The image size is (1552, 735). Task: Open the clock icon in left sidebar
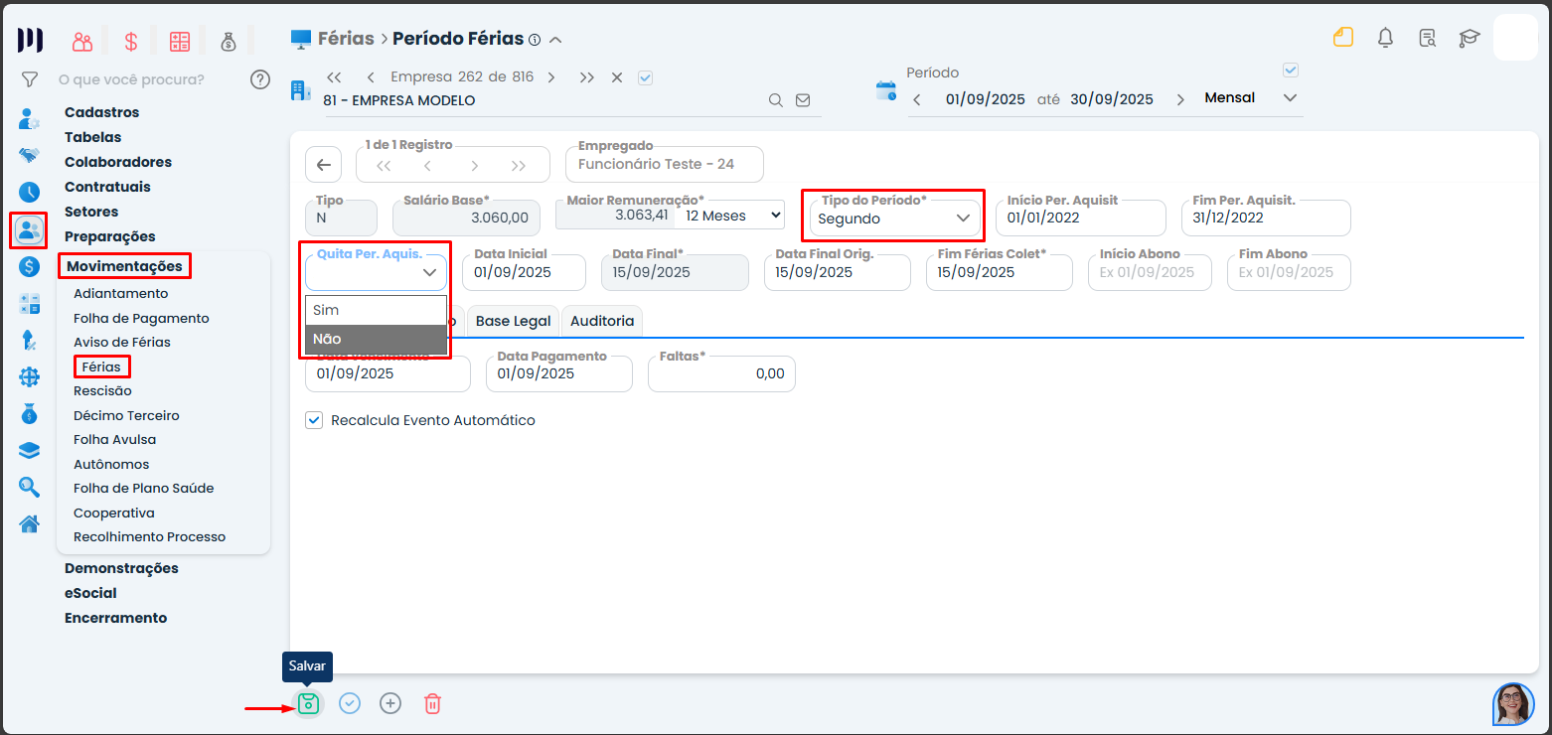[x=30, y=193]
